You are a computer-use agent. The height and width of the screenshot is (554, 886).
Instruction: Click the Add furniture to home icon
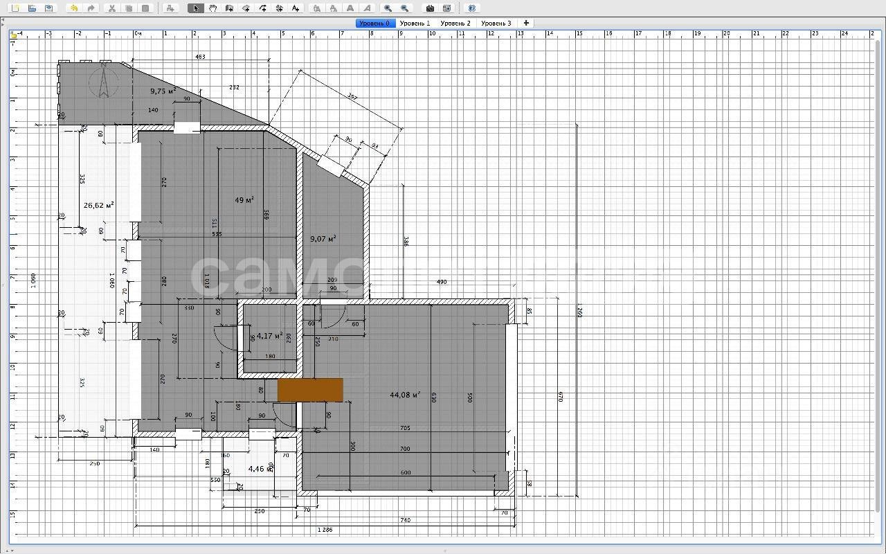171,8
